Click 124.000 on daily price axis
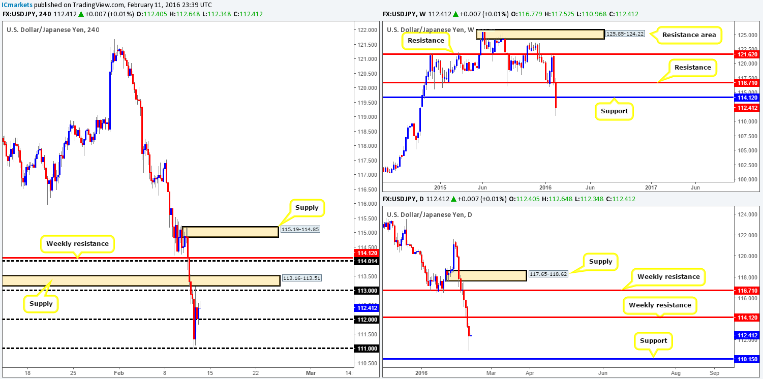 point(746,214)
